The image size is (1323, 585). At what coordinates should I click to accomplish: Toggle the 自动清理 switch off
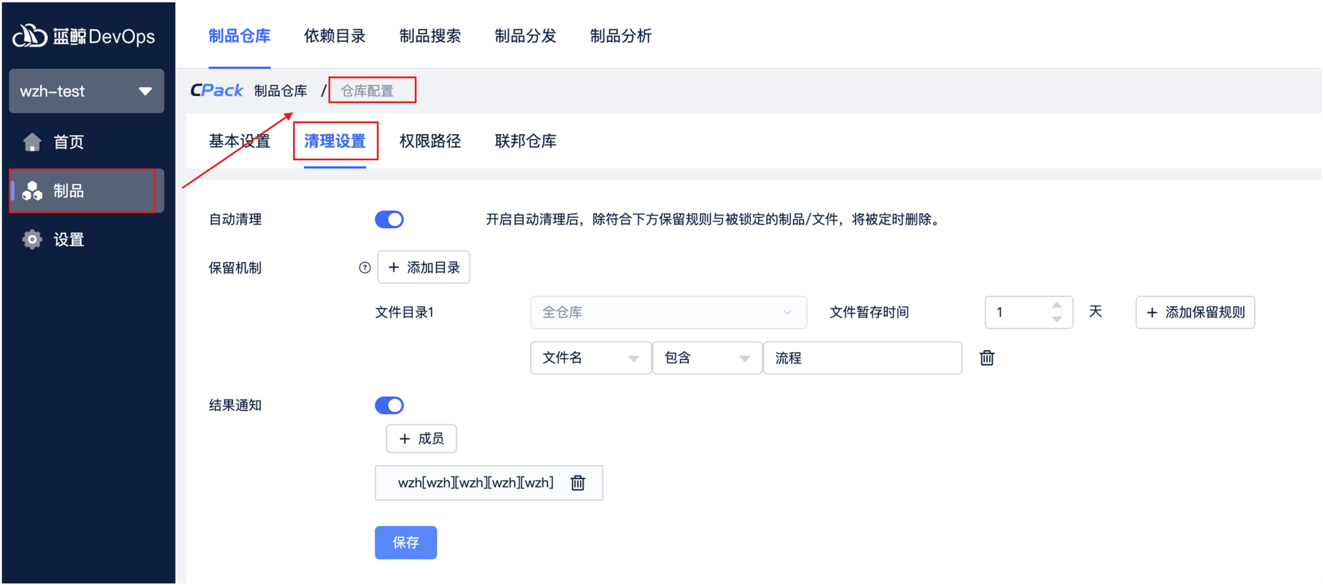coord(389,219)
